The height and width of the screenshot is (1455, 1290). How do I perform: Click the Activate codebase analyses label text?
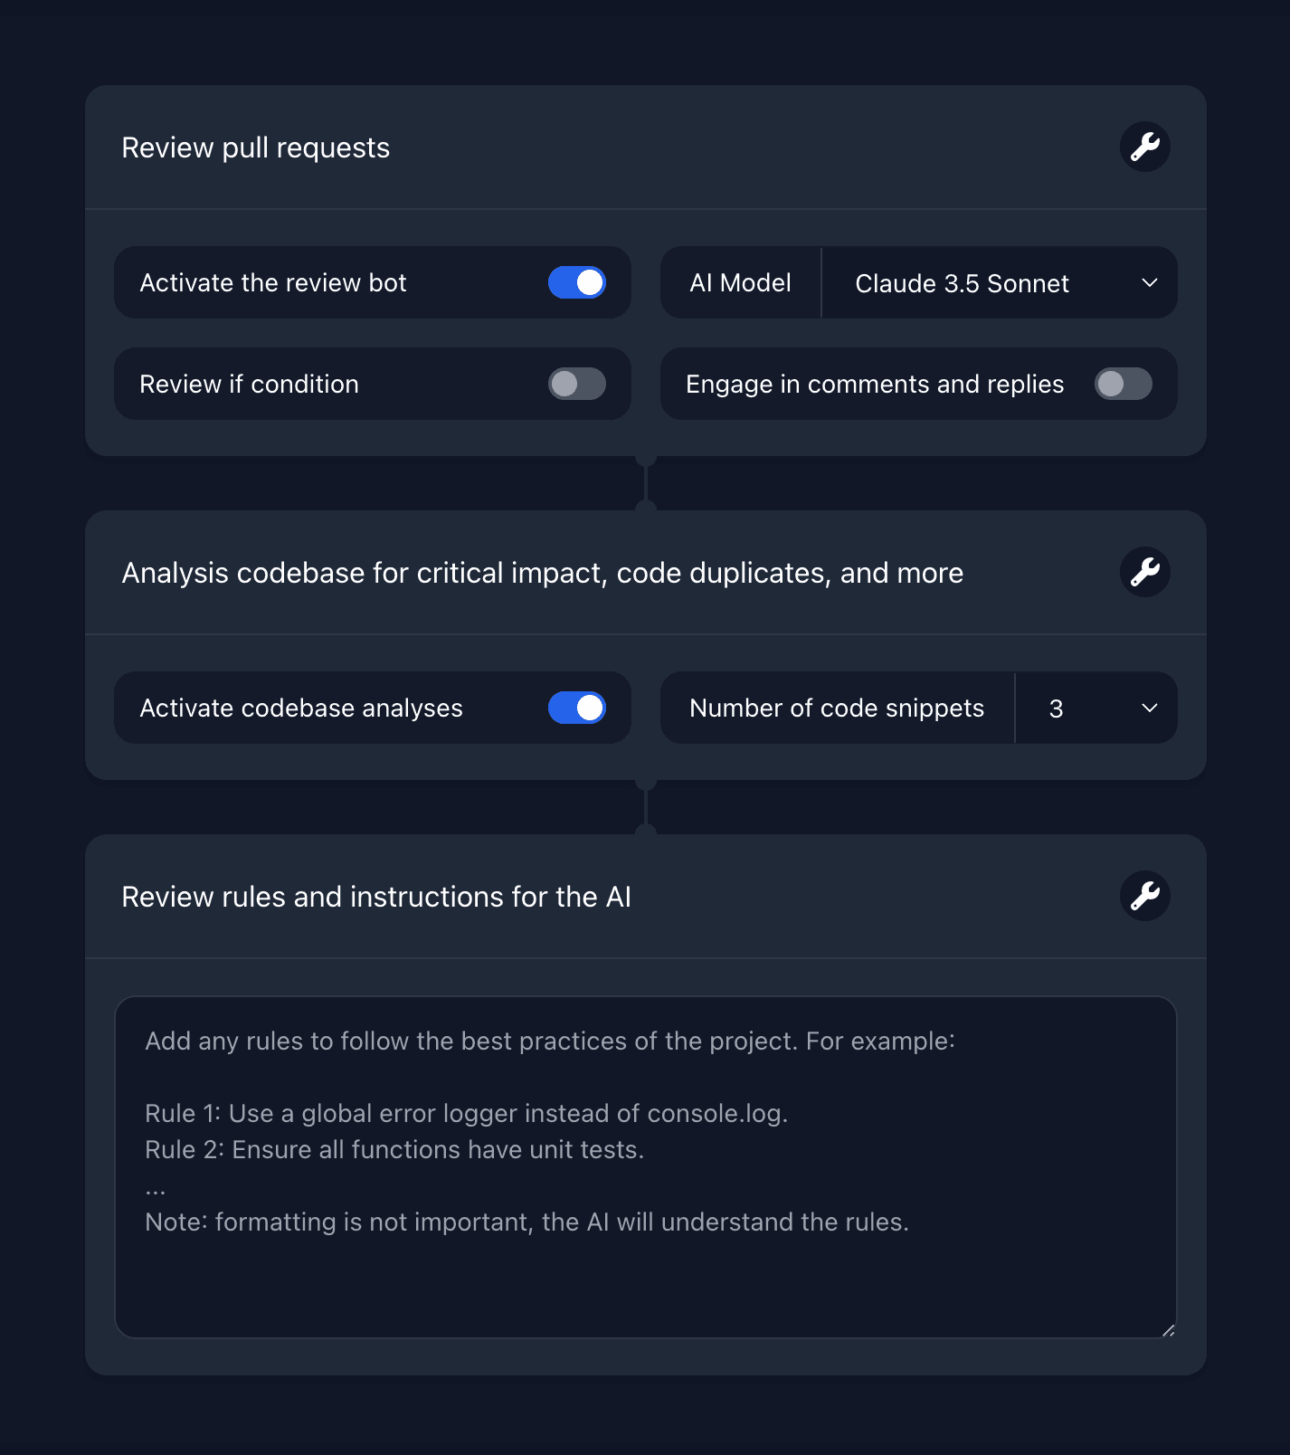coord(301,708)
